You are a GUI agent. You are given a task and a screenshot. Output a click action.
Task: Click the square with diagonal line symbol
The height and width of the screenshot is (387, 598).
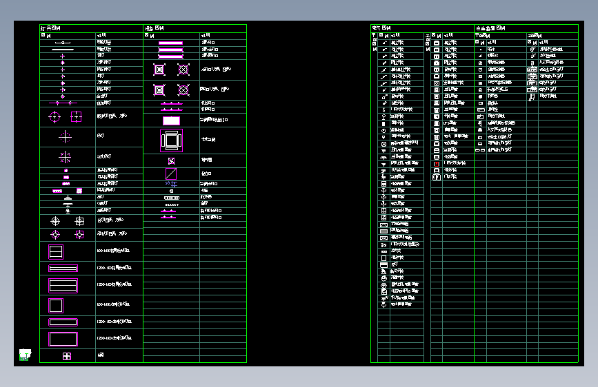click(171, 174)
